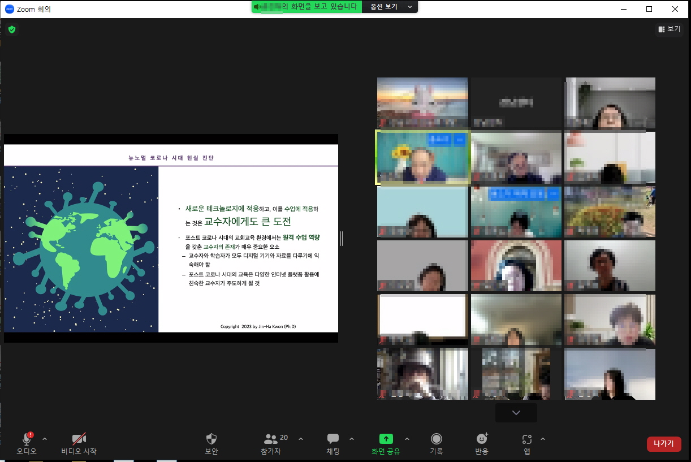This screenshot has height=462, width=691.
Task: Leave the meeting with red 나가기 button
Action: [x=664, y=444]
